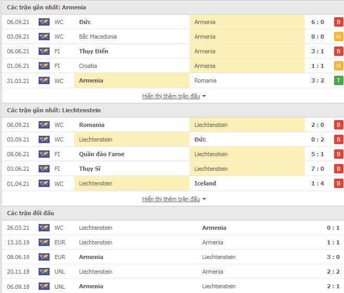Screen dimensions: 344x293
Task: Click the flag icon on 13.10.19 EUR row
Action: 44,242
